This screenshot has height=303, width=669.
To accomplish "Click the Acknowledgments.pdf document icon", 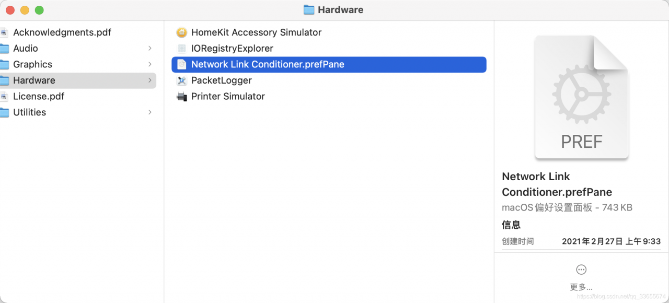I will point(4,32).
